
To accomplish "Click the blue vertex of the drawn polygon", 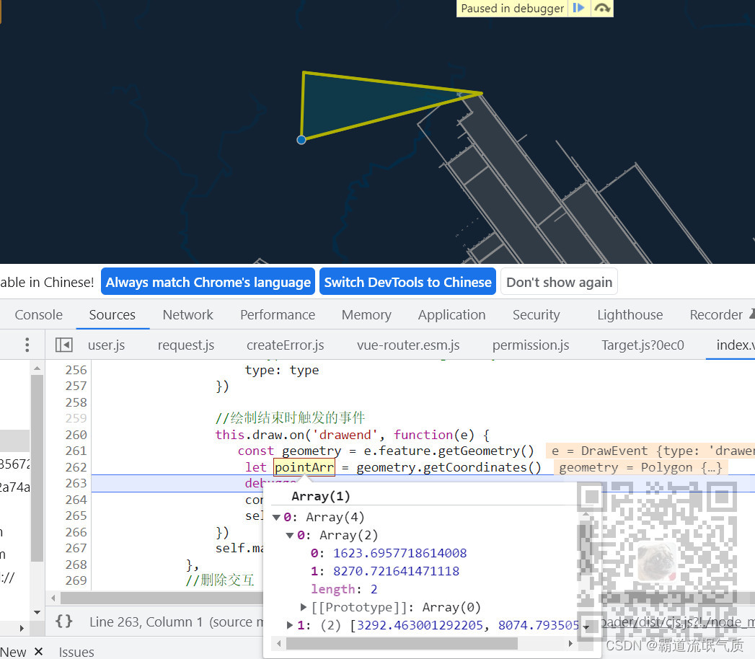I will point(301,140).
